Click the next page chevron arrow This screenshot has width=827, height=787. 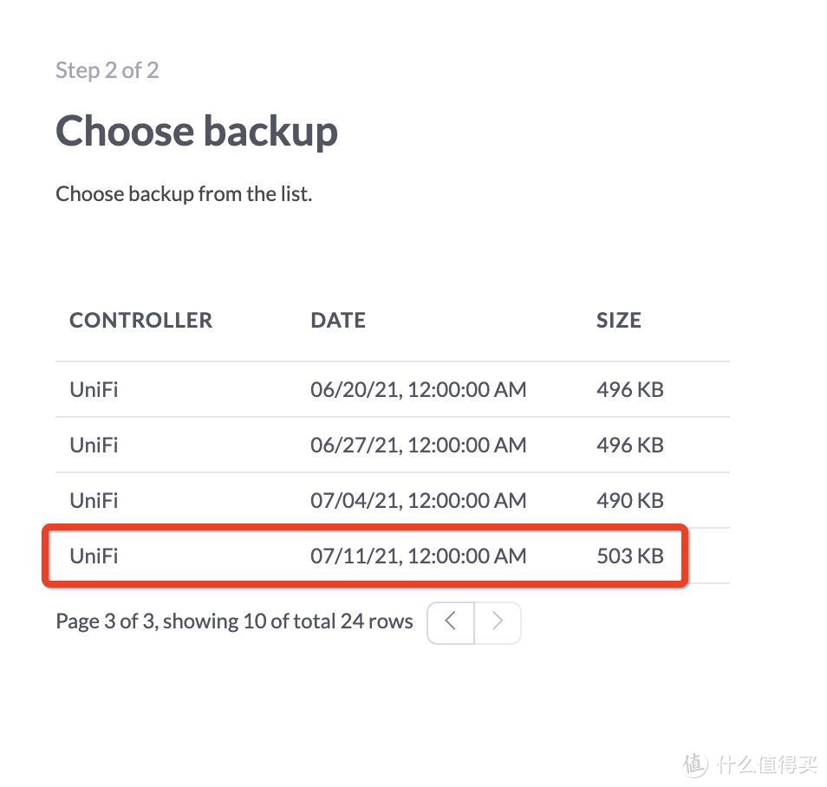(x=498, y=622)
